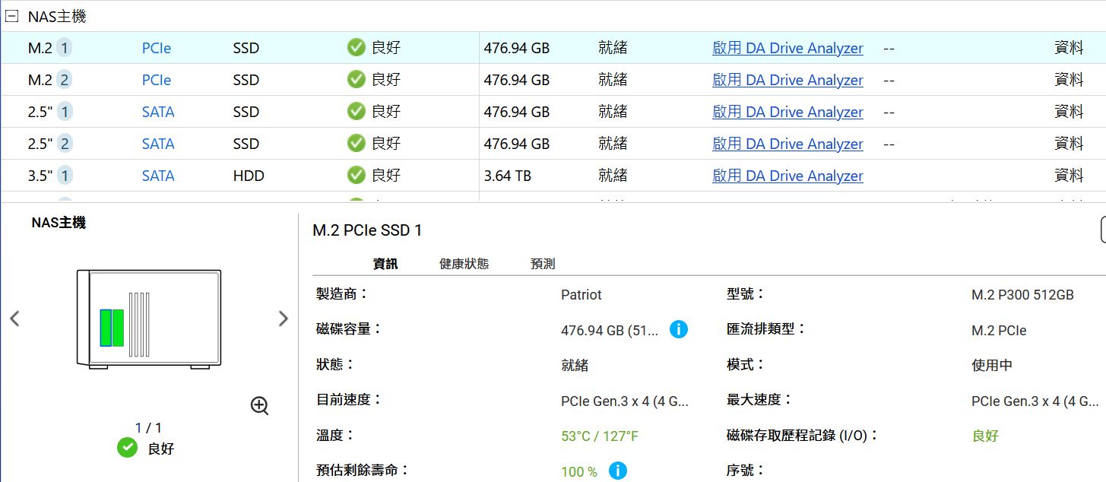Click PCIe link in M.2 2 row
Screen dimensions: 1106x482
click(x=156, y=80)
